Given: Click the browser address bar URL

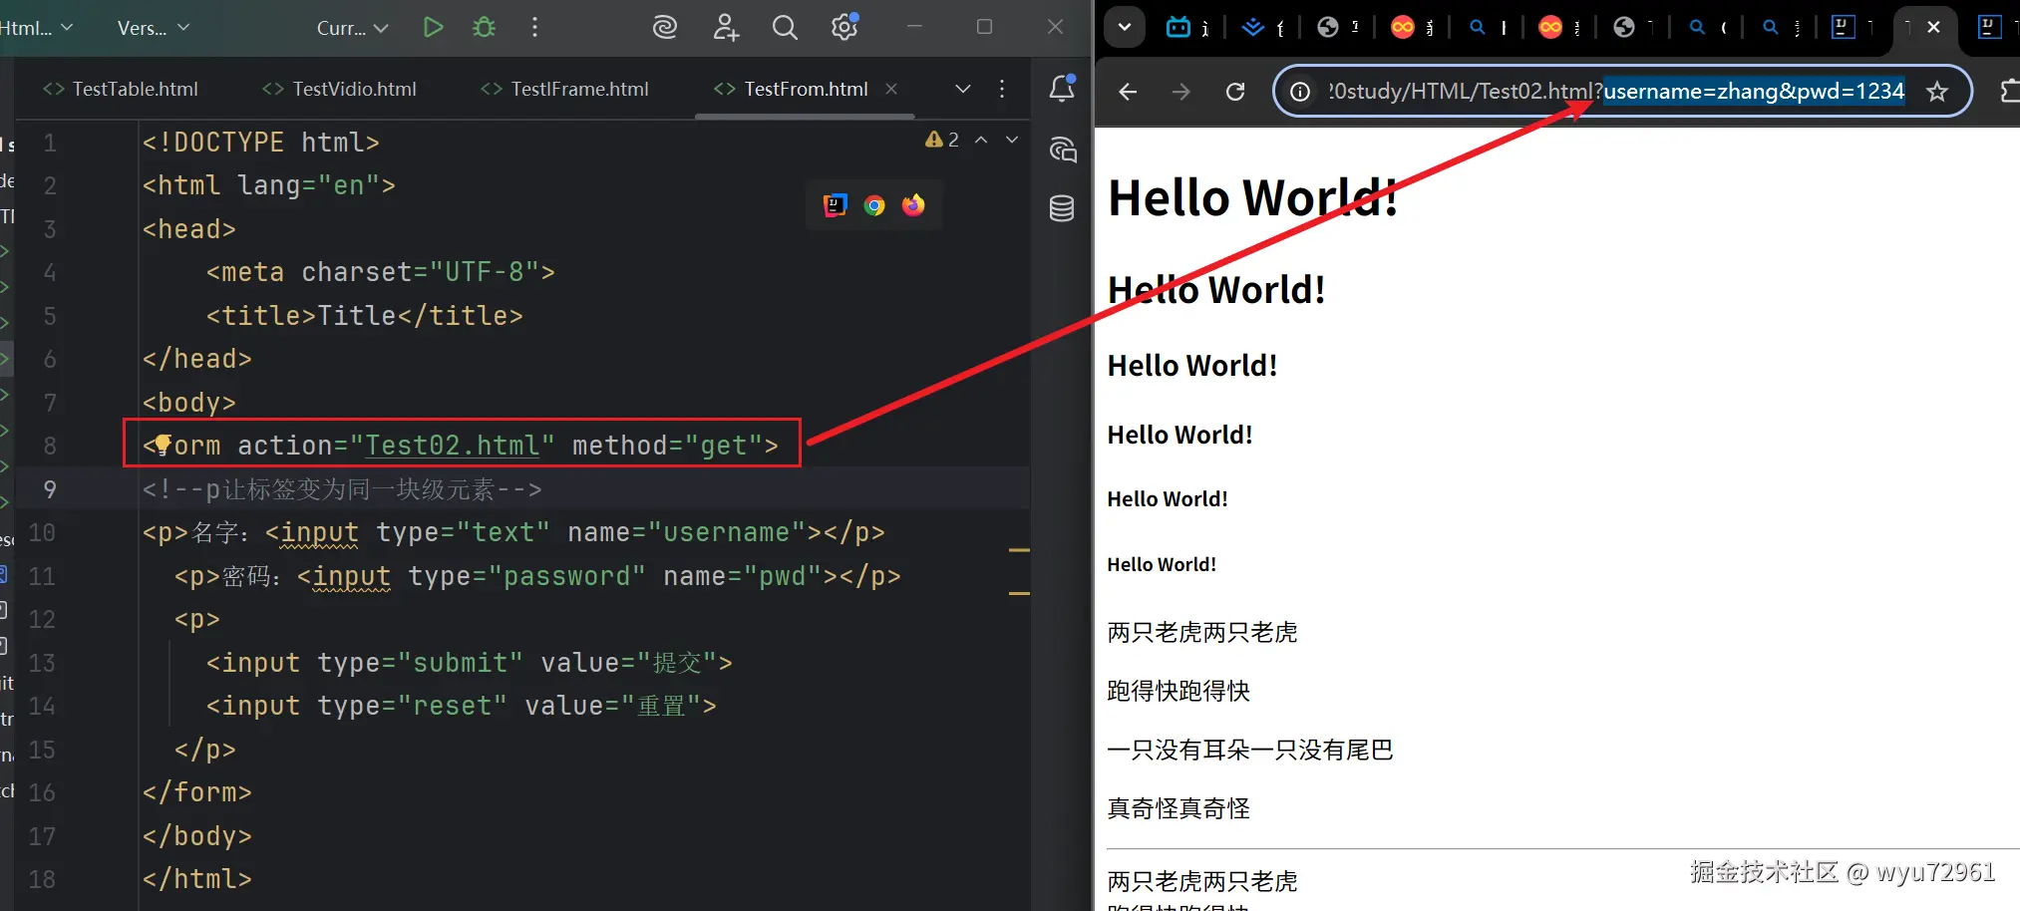Looking at the screenshot, I should (1615, 92).
